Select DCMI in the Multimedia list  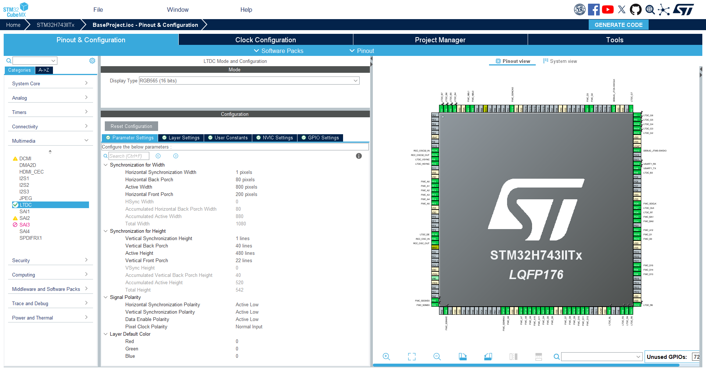click(x=25, y=158)
